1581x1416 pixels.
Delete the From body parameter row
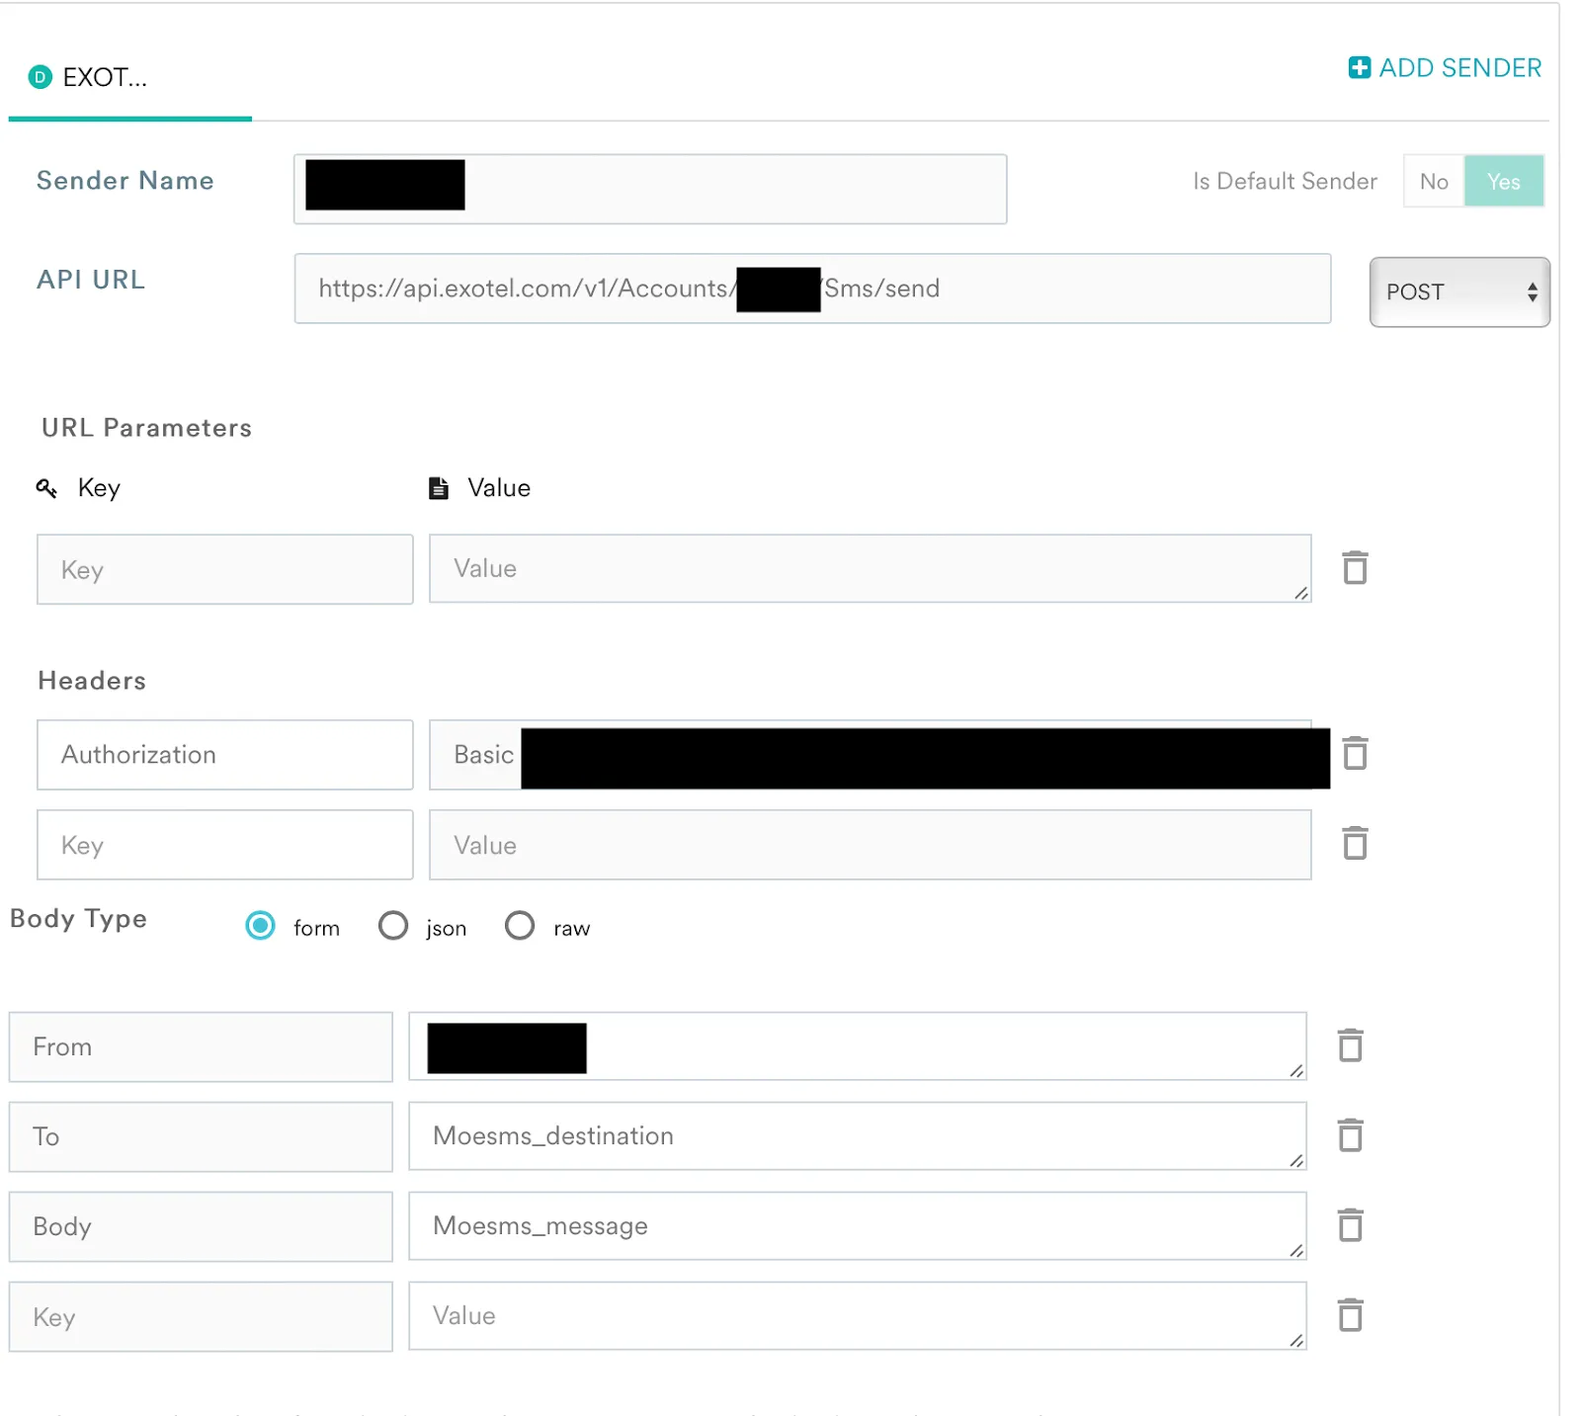[x=1350, y=1045]
